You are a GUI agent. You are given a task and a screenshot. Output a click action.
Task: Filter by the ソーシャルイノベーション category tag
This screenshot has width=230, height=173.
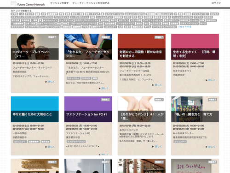[164, 27]
